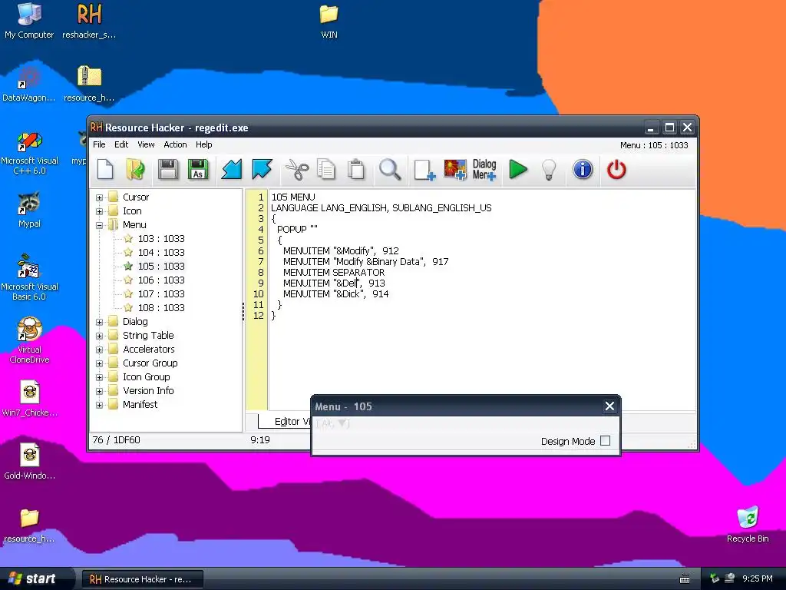786x590 pixels.
Task: Open Gold-Windo... desktop file
Action: 29,462
